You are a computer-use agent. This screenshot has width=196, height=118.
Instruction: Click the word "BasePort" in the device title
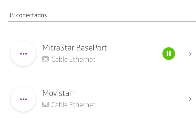click(92, 48)
